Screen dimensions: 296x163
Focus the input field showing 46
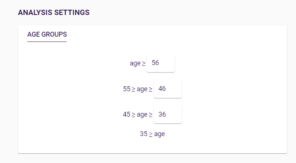[168, 89]
